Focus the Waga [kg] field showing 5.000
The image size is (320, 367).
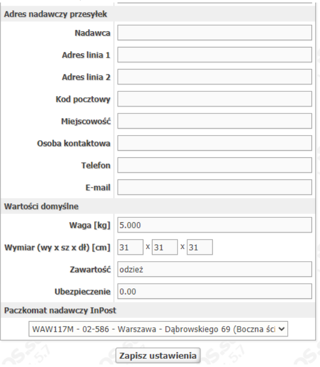click(x=214, y=225)
